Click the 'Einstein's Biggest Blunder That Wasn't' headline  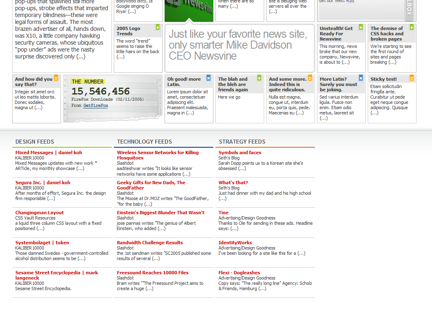(161, 213)
